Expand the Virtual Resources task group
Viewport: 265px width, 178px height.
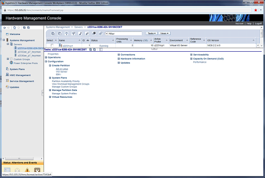50,97
